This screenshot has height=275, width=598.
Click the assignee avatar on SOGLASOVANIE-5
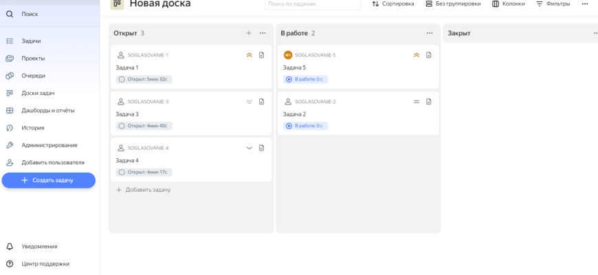coord(288,55)
